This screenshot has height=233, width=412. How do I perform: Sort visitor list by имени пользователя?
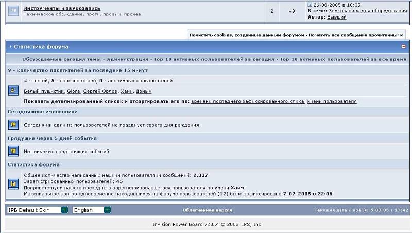coord(332,101)
